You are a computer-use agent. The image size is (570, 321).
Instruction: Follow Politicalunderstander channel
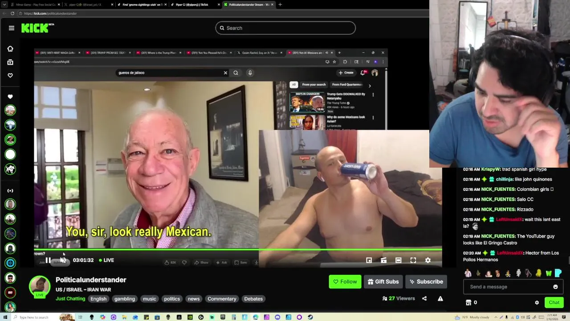(345, 282)
